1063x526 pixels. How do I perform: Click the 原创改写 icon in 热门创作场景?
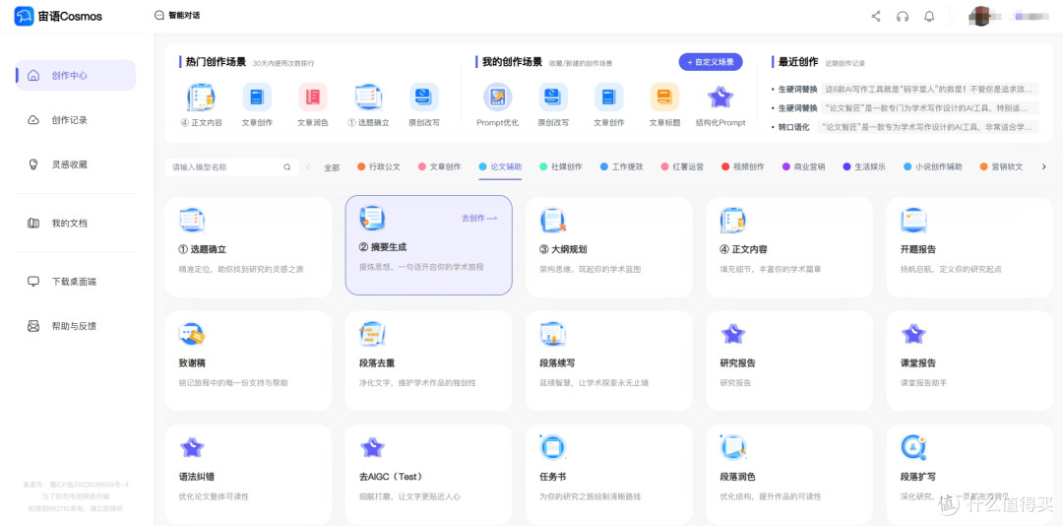point(423,98)
